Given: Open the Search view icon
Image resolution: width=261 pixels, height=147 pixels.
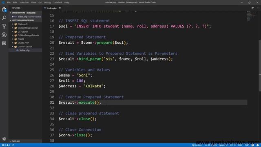Looking at the screenshot, I should 4,18.
